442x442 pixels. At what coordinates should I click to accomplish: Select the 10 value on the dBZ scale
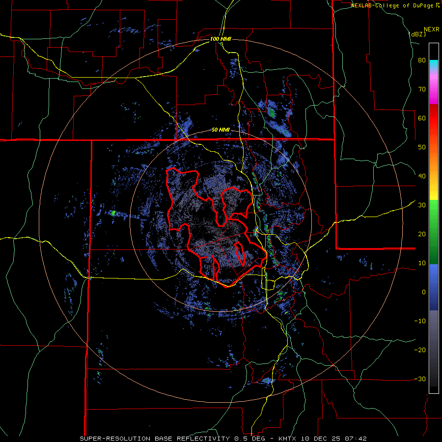point(422,263)
